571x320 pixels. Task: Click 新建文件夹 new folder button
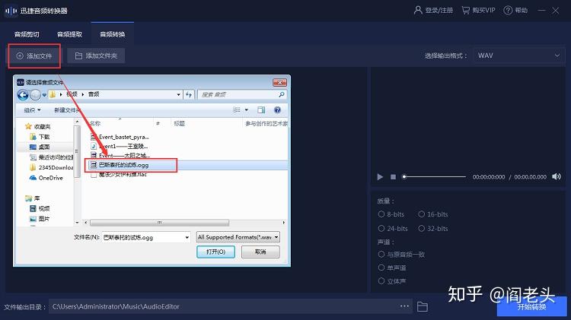click(67, 109)
